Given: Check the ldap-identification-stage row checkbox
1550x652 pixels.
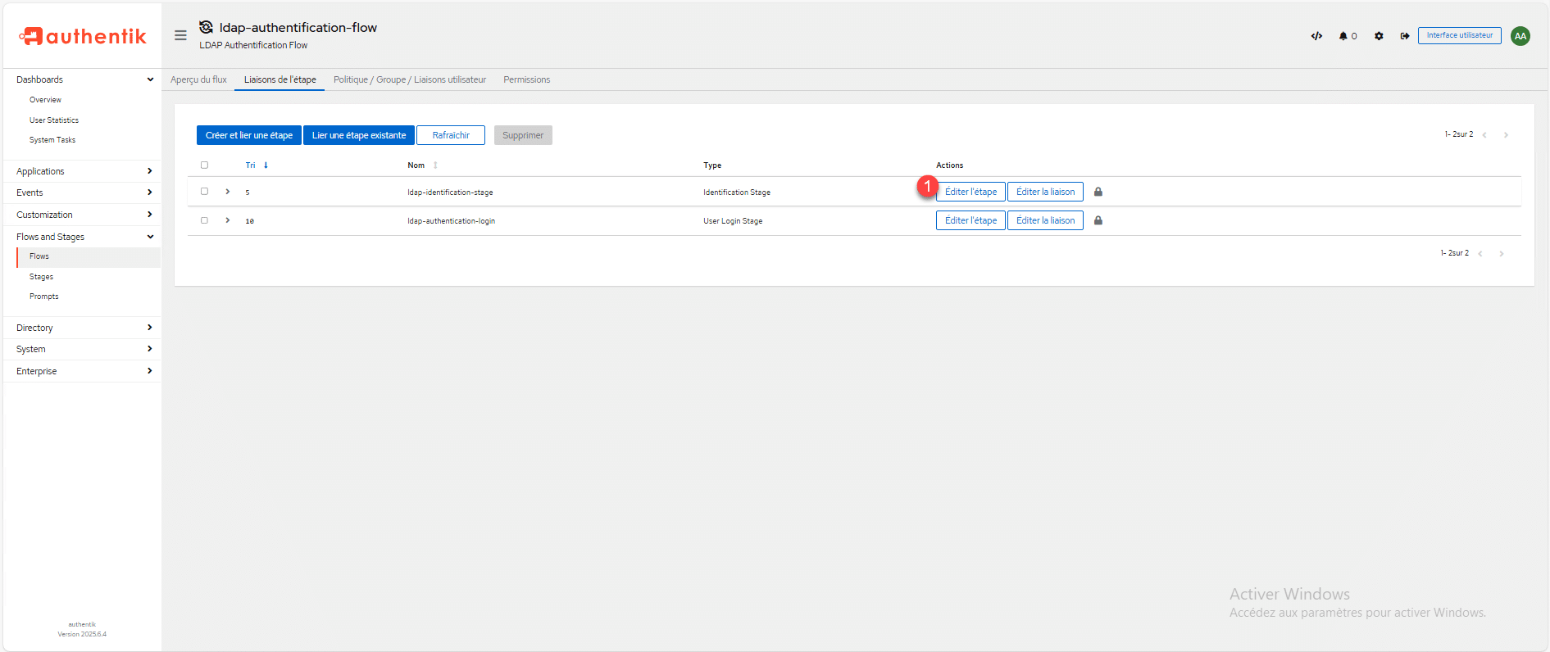Looking at the screenshot, I should click(205, 192).
